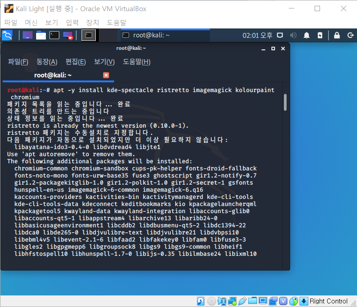Select the root@kali taskbar window button

165,35
